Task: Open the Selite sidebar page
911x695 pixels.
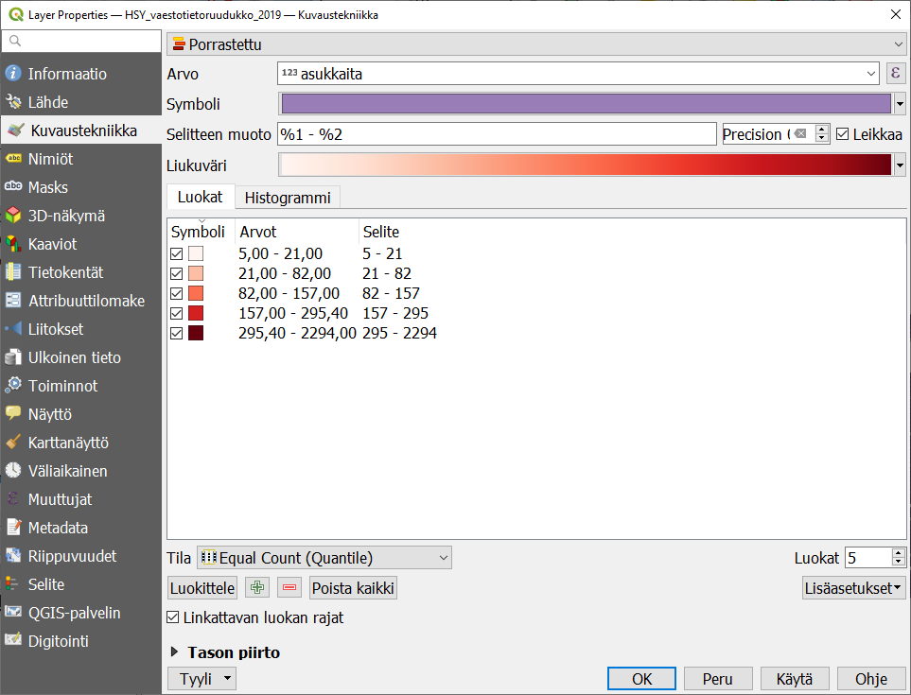Action: click(x=45, y=584)
